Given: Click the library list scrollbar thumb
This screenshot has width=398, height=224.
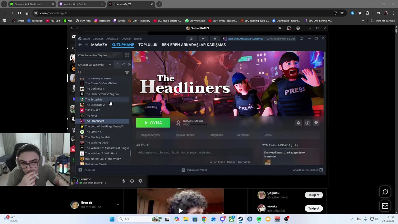Looking at the screenshot, I should coord(130,153).
